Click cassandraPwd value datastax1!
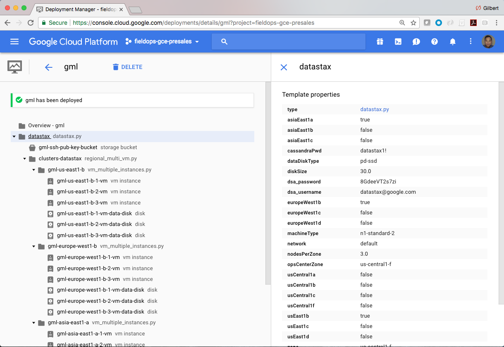The width and height of the screenshot is (504, 347). click(373, 151)
